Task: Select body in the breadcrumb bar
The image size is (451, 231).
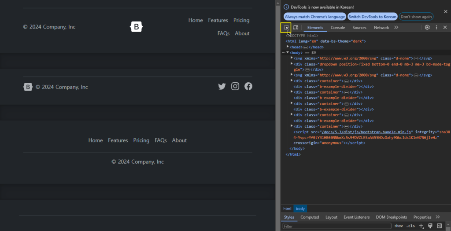Action: (300, 209)
